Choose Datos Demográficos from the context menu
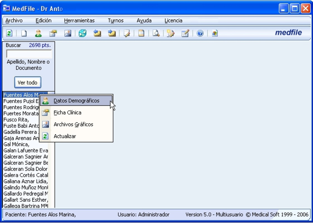 coord(76,101)
